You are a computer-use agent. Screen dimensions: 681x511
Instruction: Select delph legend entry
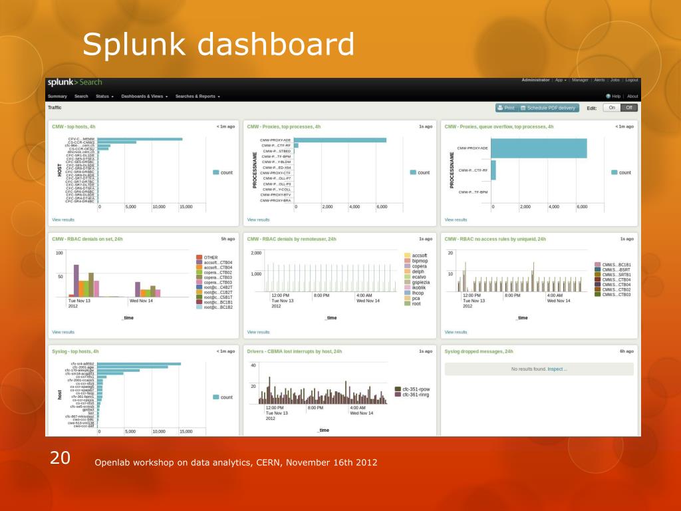(414, 271)
